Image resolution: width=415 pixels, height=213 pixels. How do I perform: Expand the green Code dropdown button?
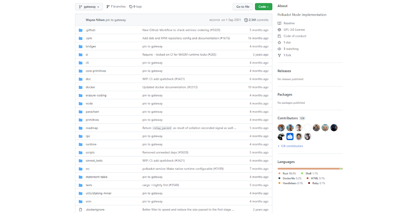coord(263,7)
